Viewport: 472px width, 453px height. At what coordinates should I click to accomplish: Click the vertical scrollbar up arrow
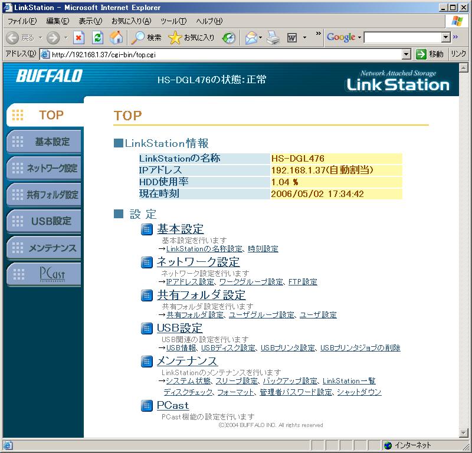(x=463, y=67)
